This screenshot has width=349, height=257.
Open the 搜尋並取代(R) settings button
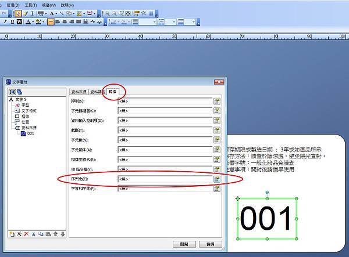point(217,160)
